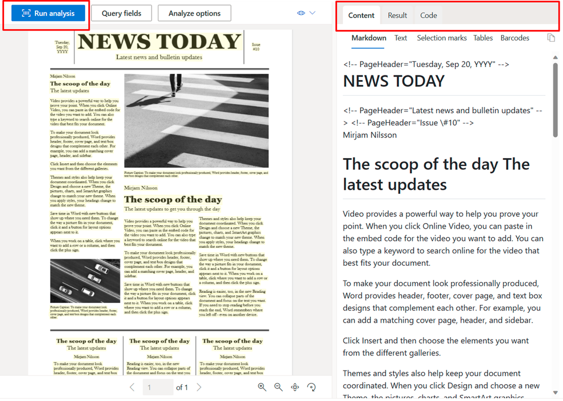
Task: Select the Text sub-tab
Action: [400, 38]
